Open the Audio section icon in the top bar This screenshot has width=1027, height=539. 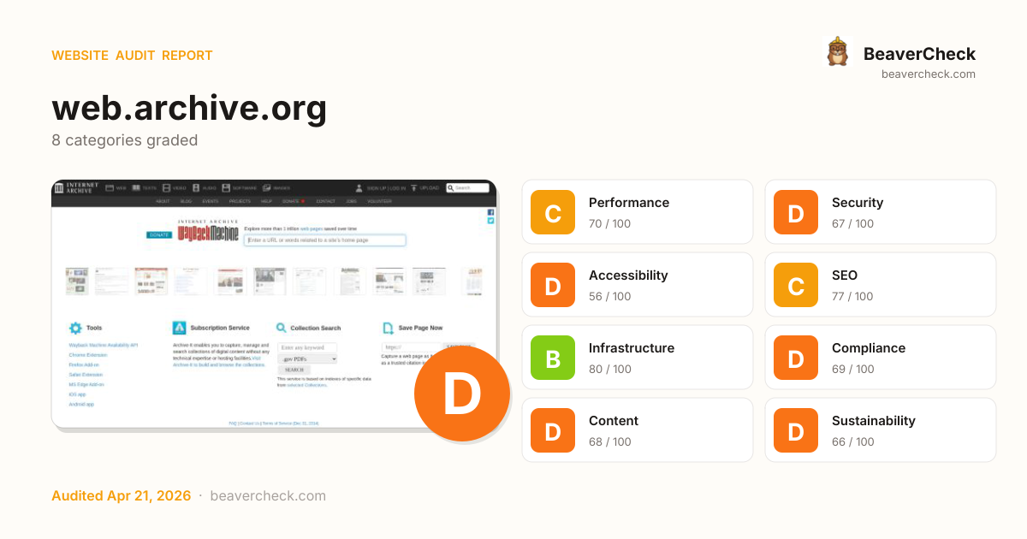(197, 187)
